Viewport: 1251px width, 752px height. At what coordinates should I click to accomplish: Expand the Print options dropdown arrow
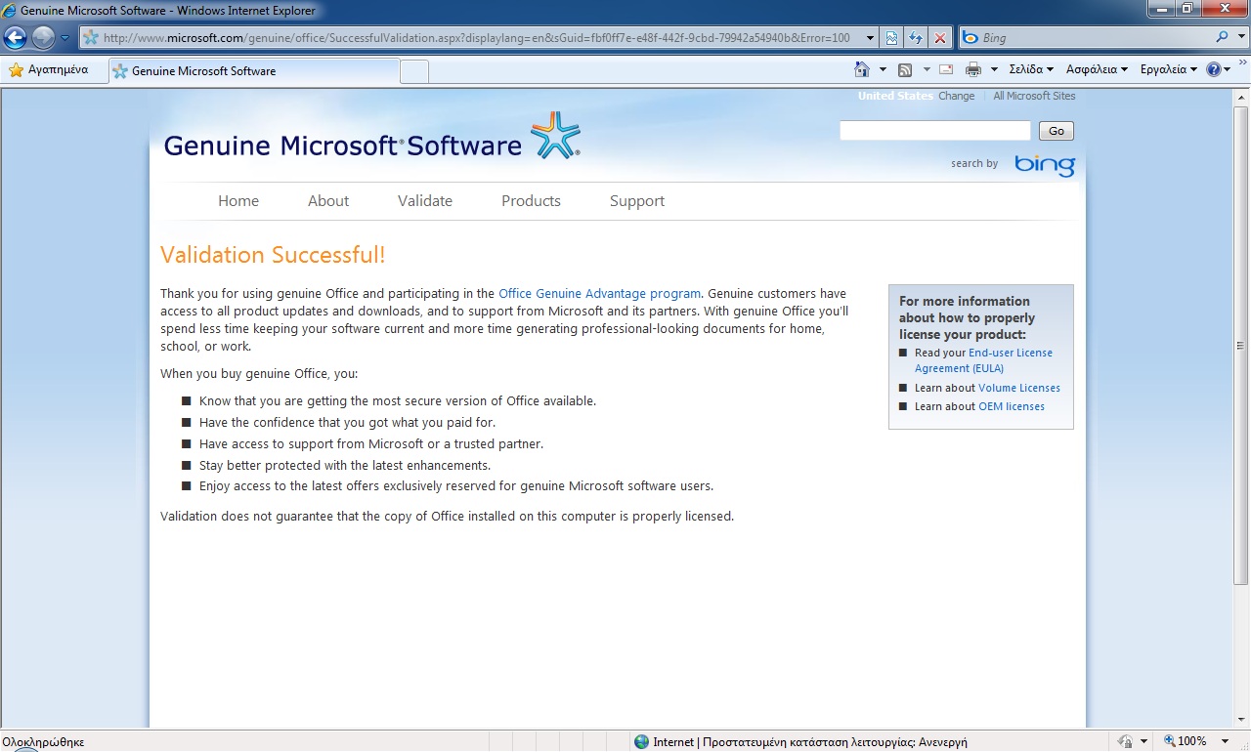994,69
